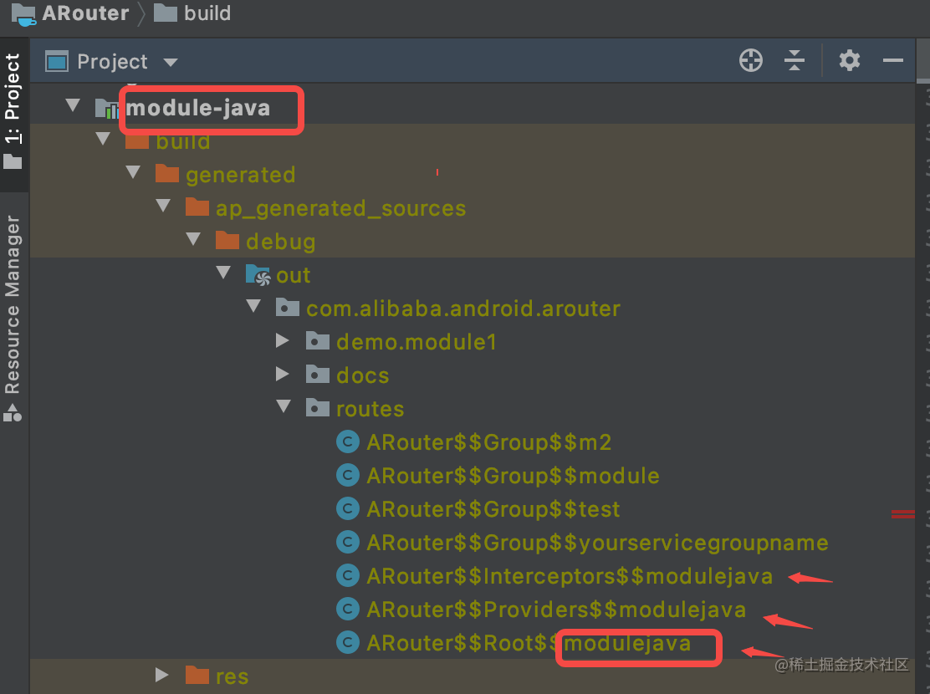
Task: Select the out generated sources root label
Action: coord(294,275)
